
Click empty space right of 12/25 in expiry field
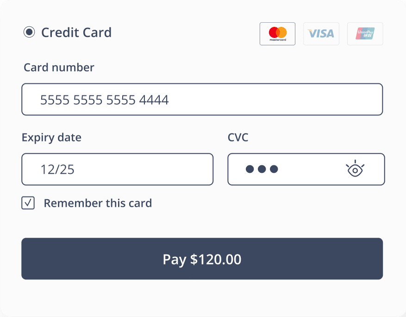[148, 169]
